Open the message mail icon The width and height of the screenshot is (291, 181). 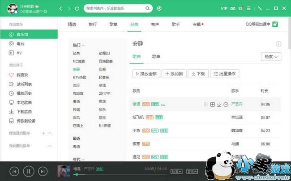click(x=233, y=8)
